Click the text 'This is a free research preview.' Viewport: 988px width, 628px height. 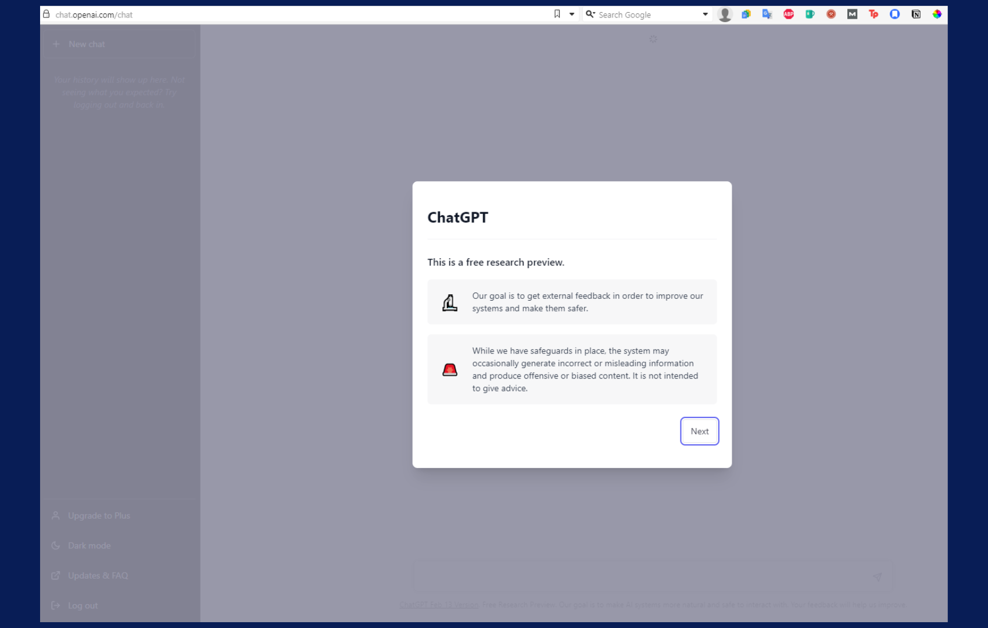point(496,262)
